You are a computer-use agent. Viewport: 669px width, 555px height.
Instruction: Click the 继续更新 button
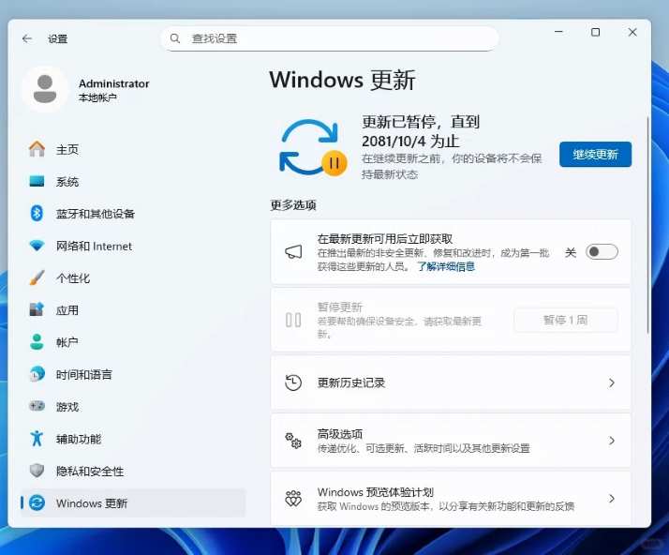(595, 154)
